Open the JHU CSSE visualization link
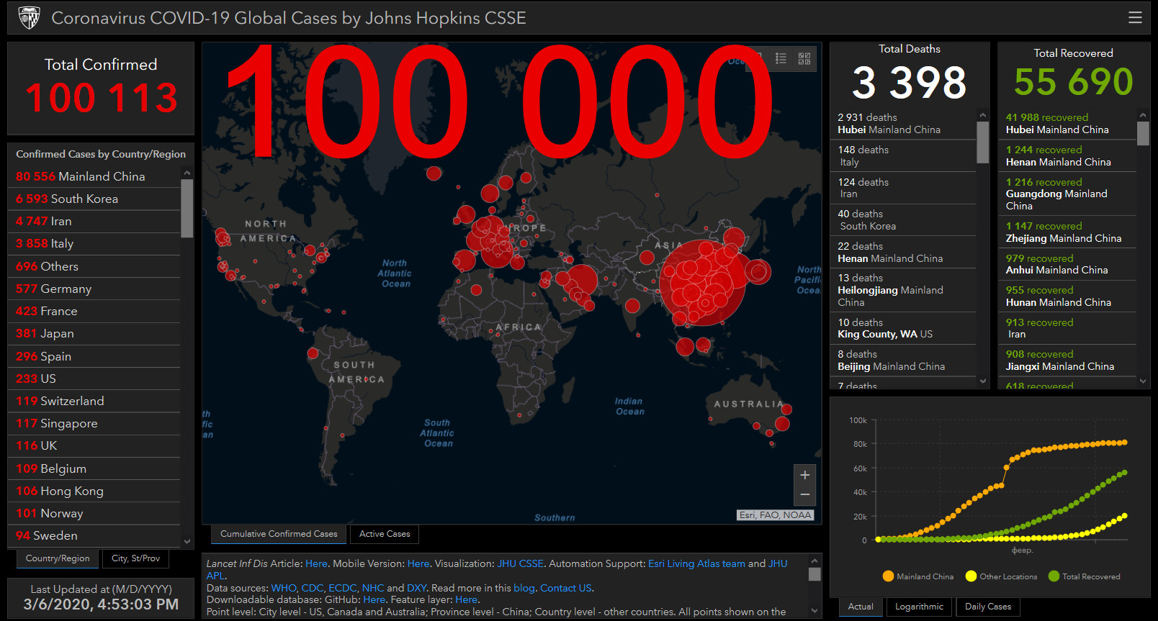Viewport: 1158px width, 621px height. click(x=520, y=564)
